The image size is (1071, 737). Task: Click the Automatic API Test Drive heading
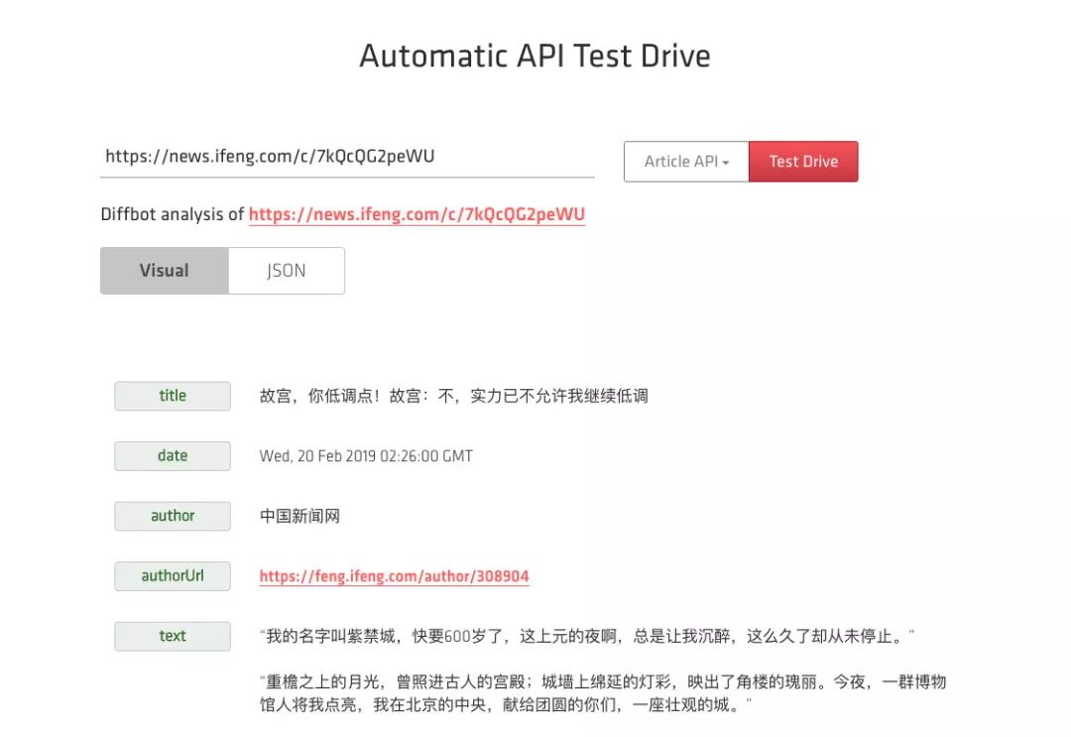535,56
